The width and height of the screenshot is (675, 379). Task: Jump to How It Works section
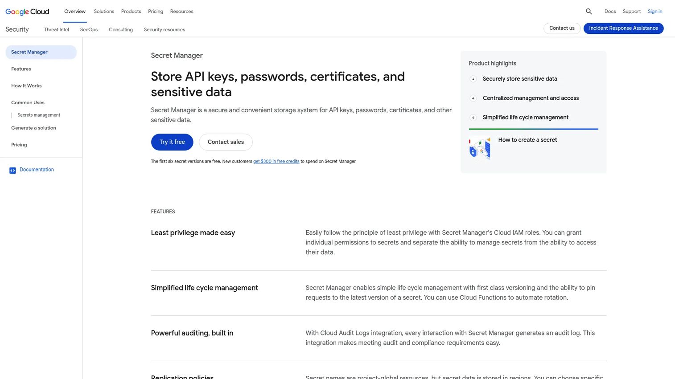click(x=26, y=86)
